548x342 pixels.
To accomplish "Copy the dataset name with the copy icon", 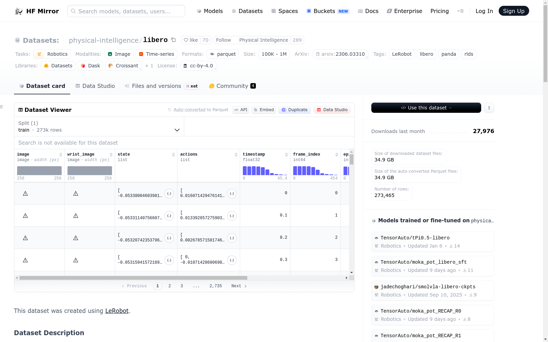I will (x=173, y=40).
